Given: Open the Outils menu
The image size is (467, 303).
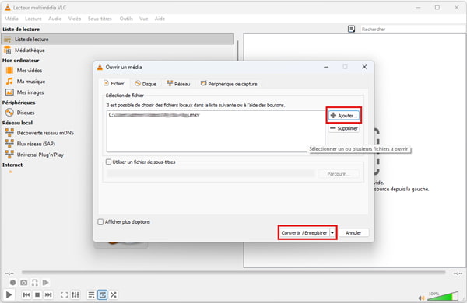Looking at the screenshot, I should tap(126, 19).
